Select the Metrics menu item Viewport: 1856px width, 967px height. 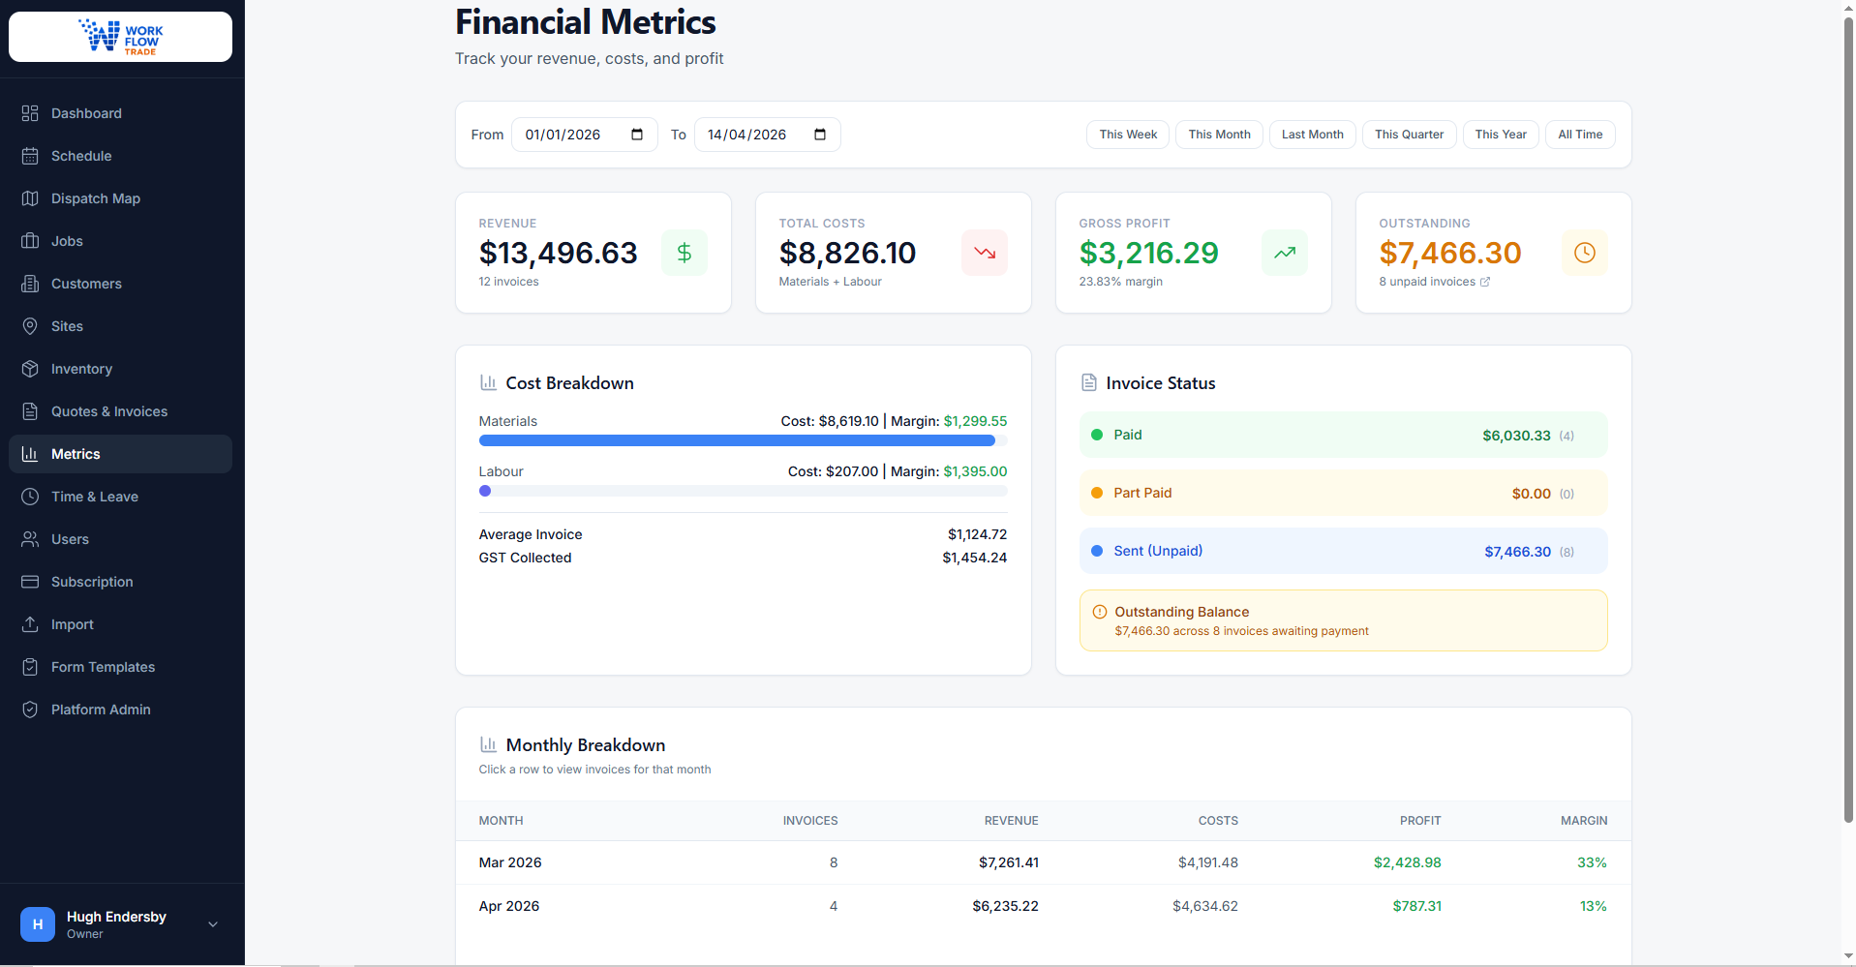(x=120, y=454)
